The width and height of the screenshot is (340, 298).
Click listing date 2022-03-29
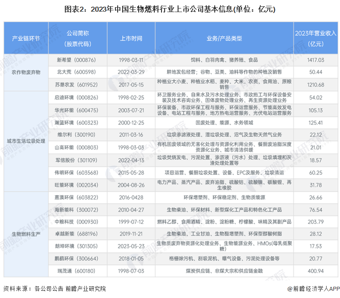pos(131,72)
